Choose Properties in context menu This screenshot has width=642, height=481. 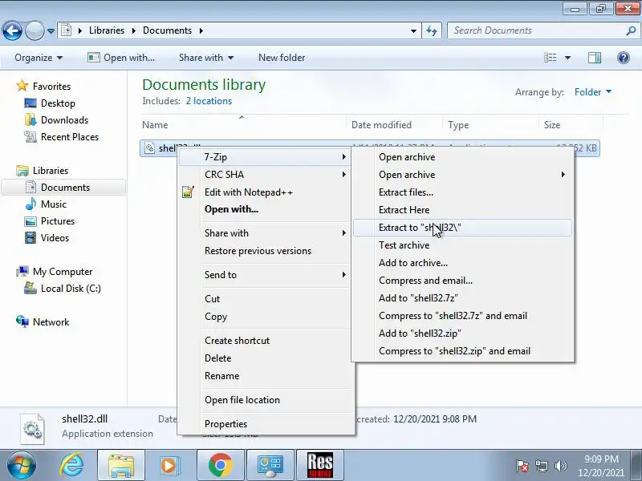[265, 424]
